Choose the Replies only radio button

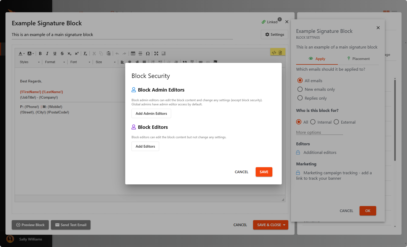(300, 98)
